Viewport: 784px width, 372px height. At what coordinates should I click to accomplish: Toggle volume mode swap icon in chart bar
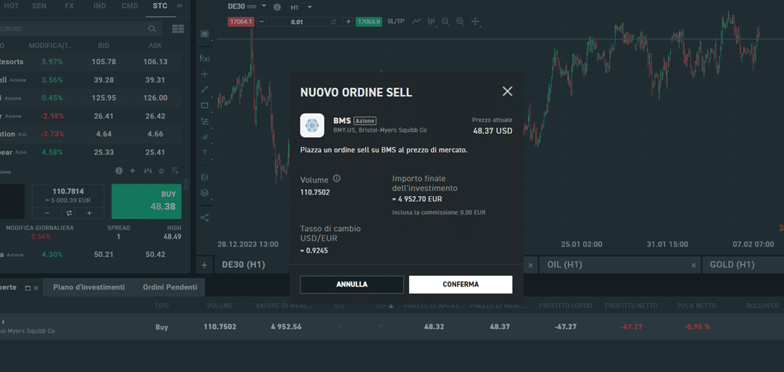point(333,22)
